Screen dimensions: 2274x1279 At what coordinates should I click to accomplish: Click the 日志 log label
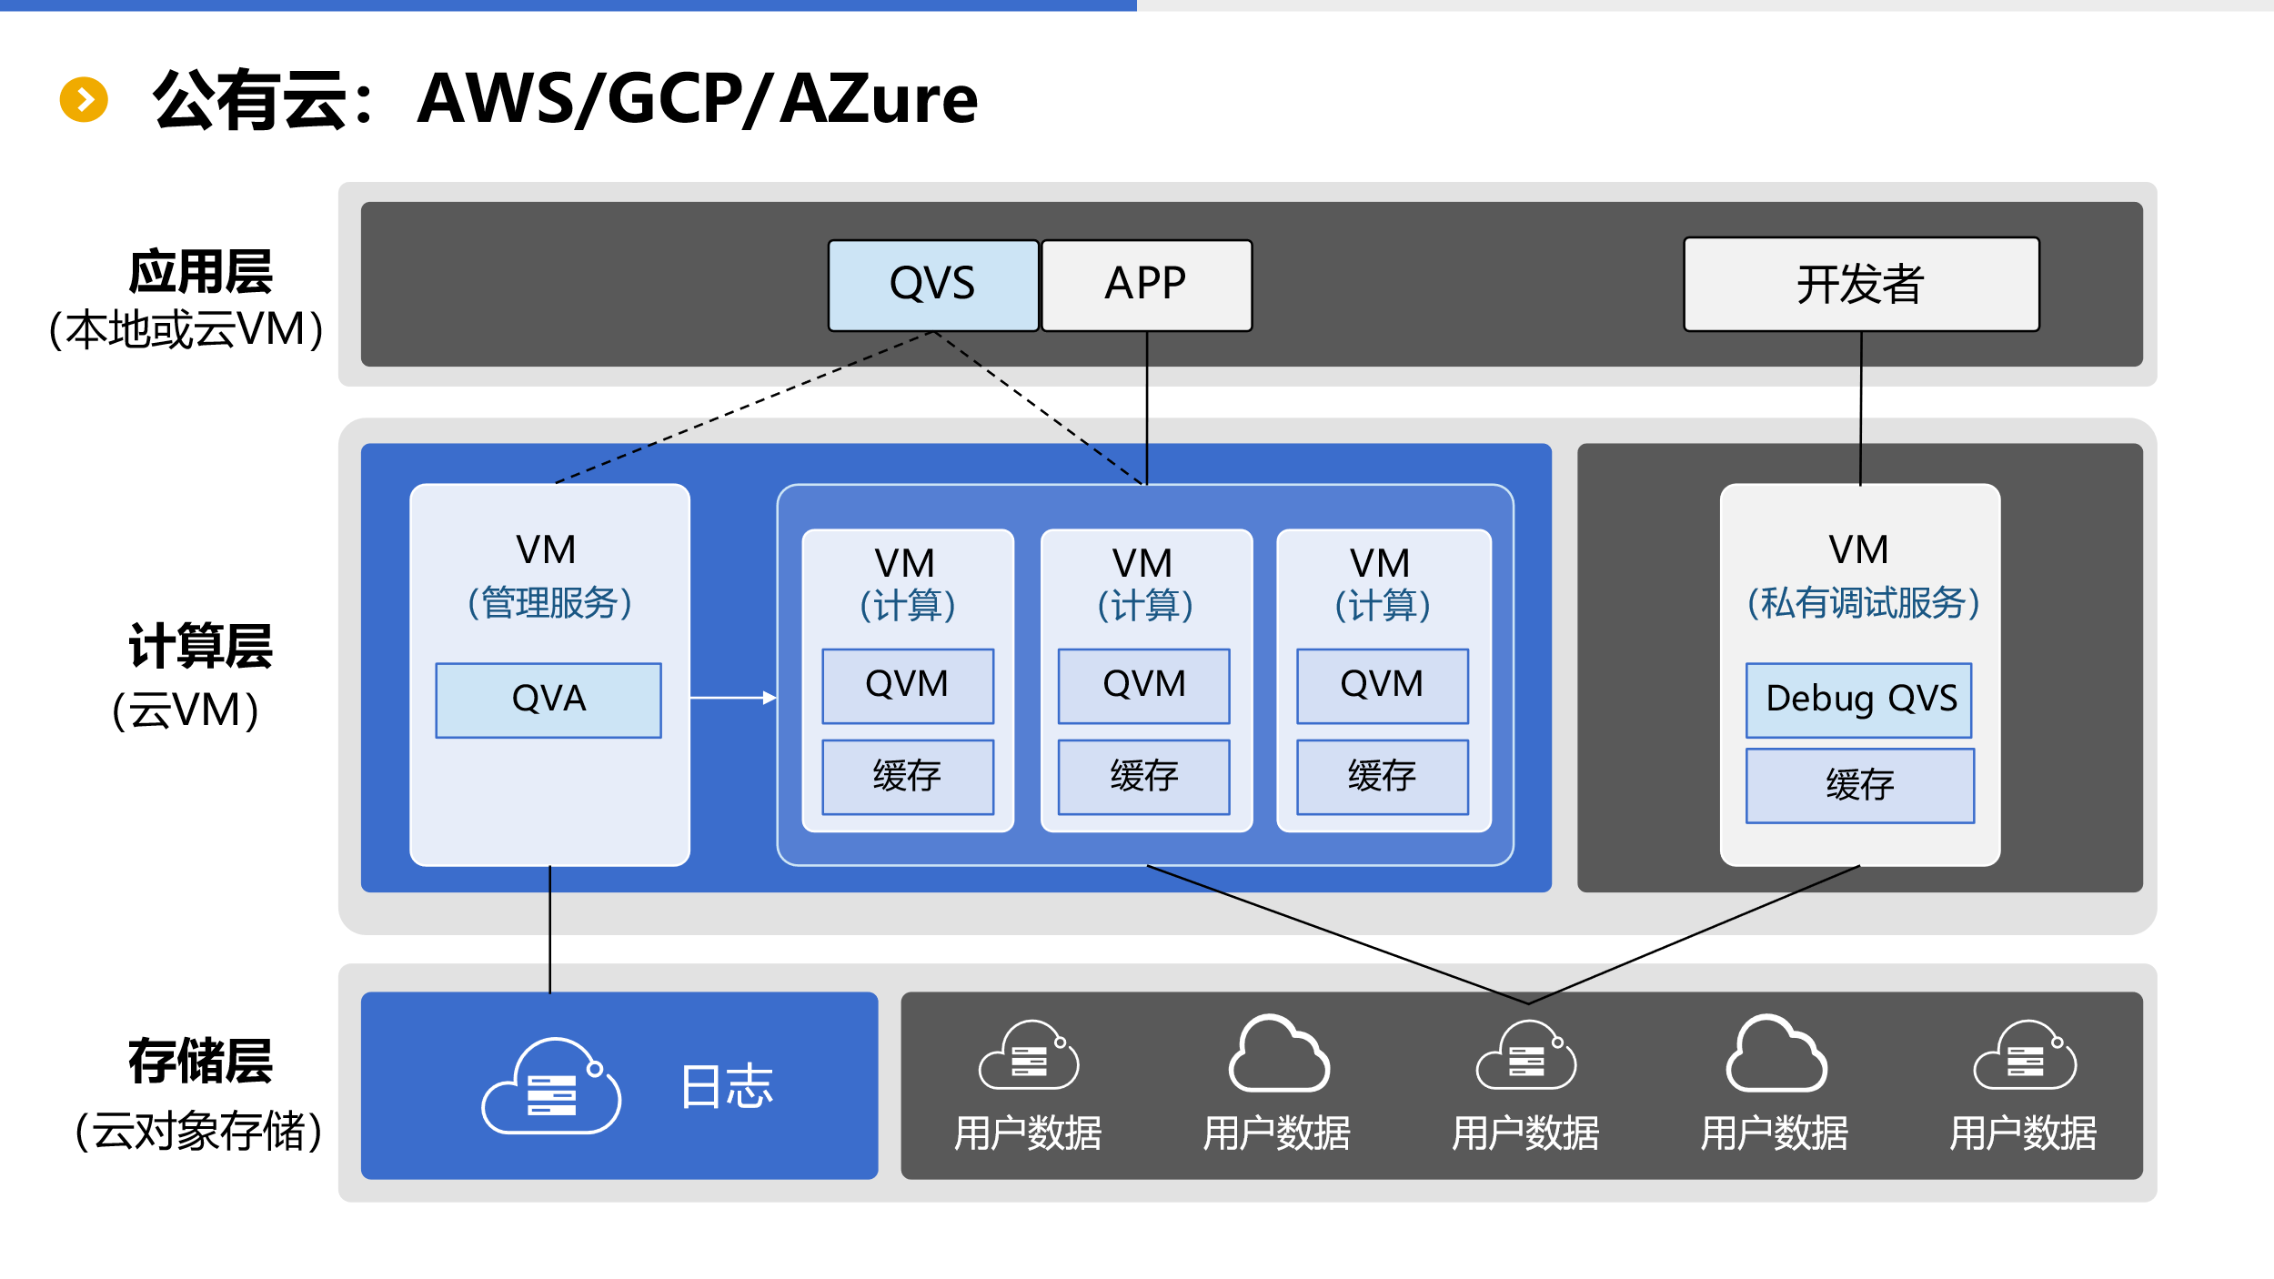[727, 1086]
